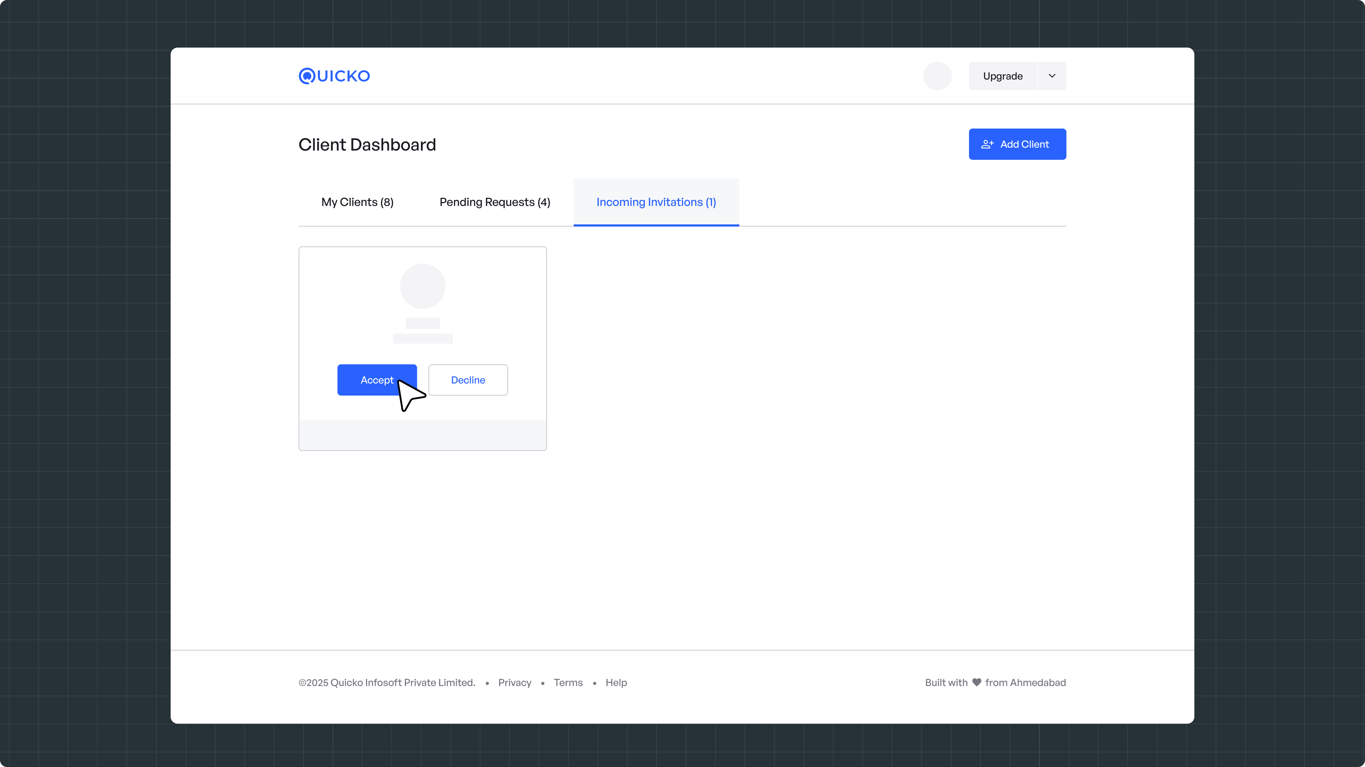1365x767 pixels.
Task: Open the Privacy link in footer
Action: 514,683
